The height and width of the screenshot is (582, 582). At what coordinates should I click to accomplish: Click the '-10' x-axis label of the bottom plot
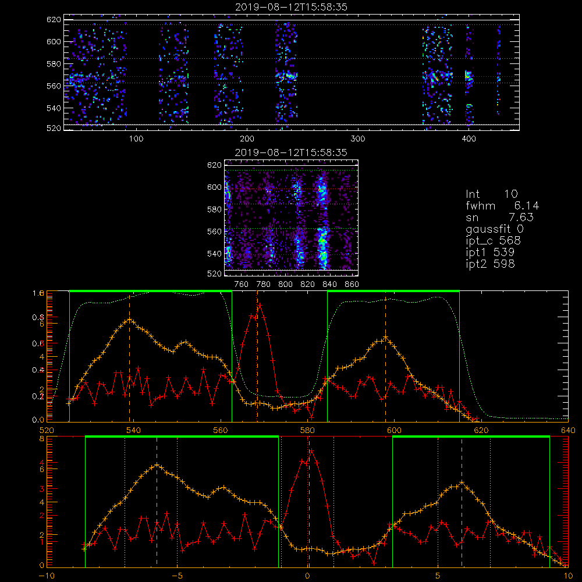pyautogui.click(x=47, y=576)
